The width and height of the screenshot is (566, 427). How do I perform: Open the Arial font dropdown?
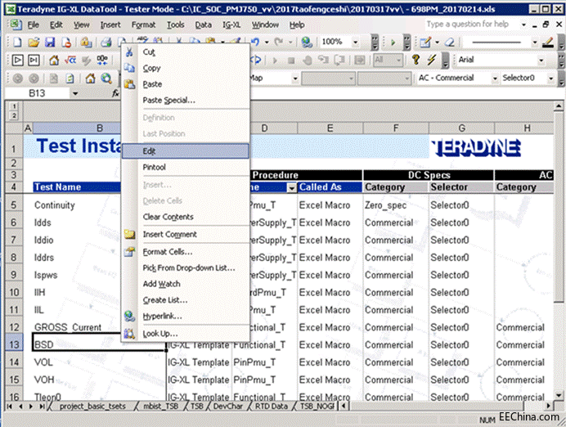click(x=541, y=60)
